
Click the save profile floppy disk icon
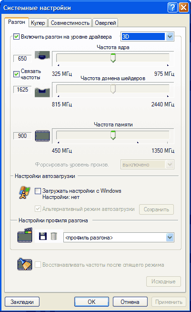43,236
